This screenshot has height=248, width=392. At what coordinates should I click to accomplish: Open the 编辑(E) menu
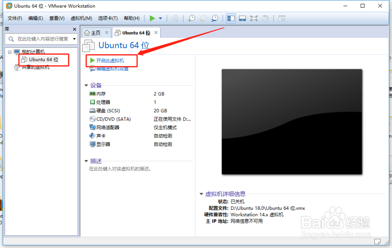[x=36, y=18]
